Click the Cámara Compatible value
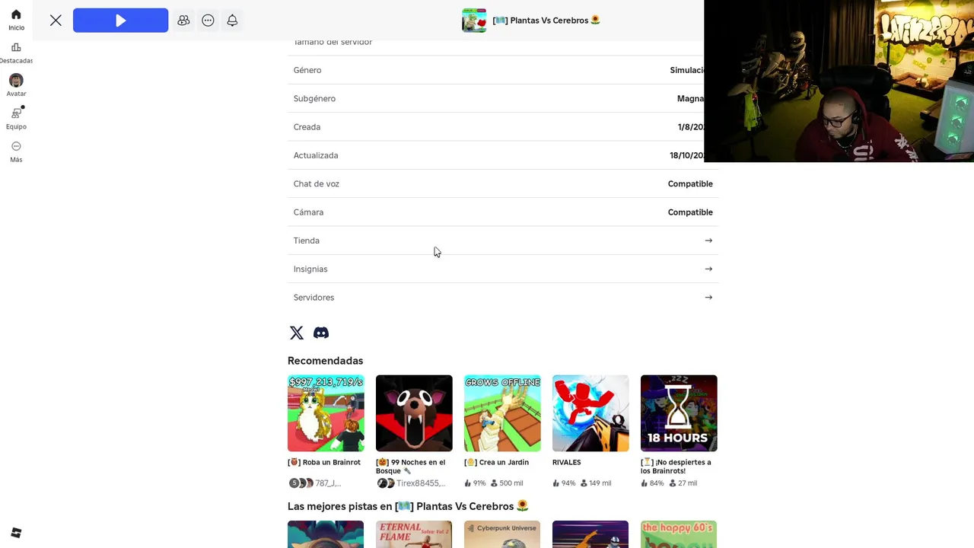The width and height of the screenshot is (974, 548). point(690,212)
